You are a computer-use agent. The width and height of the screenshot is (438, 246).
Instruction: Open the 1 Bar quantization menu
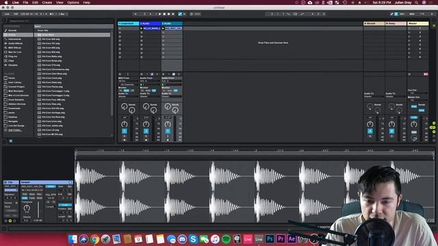coord(63,14)
